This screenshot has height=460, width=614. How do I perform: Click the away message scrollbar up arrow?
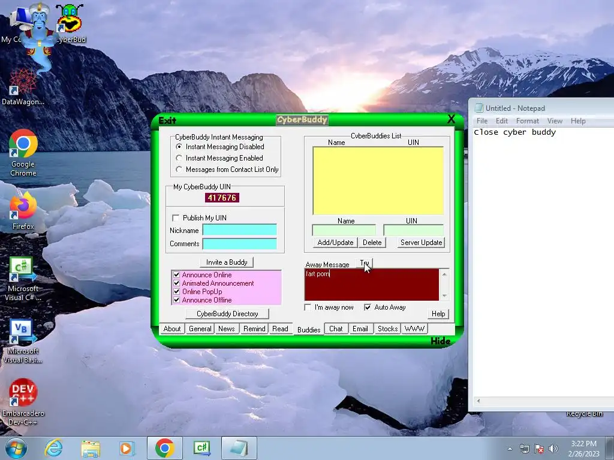[444, 274]
